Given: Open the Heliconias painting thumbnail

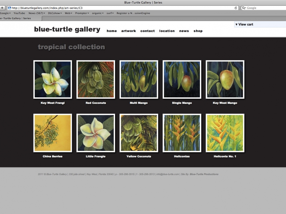Looking at the screenshot, I should click(x=182, y=133).
